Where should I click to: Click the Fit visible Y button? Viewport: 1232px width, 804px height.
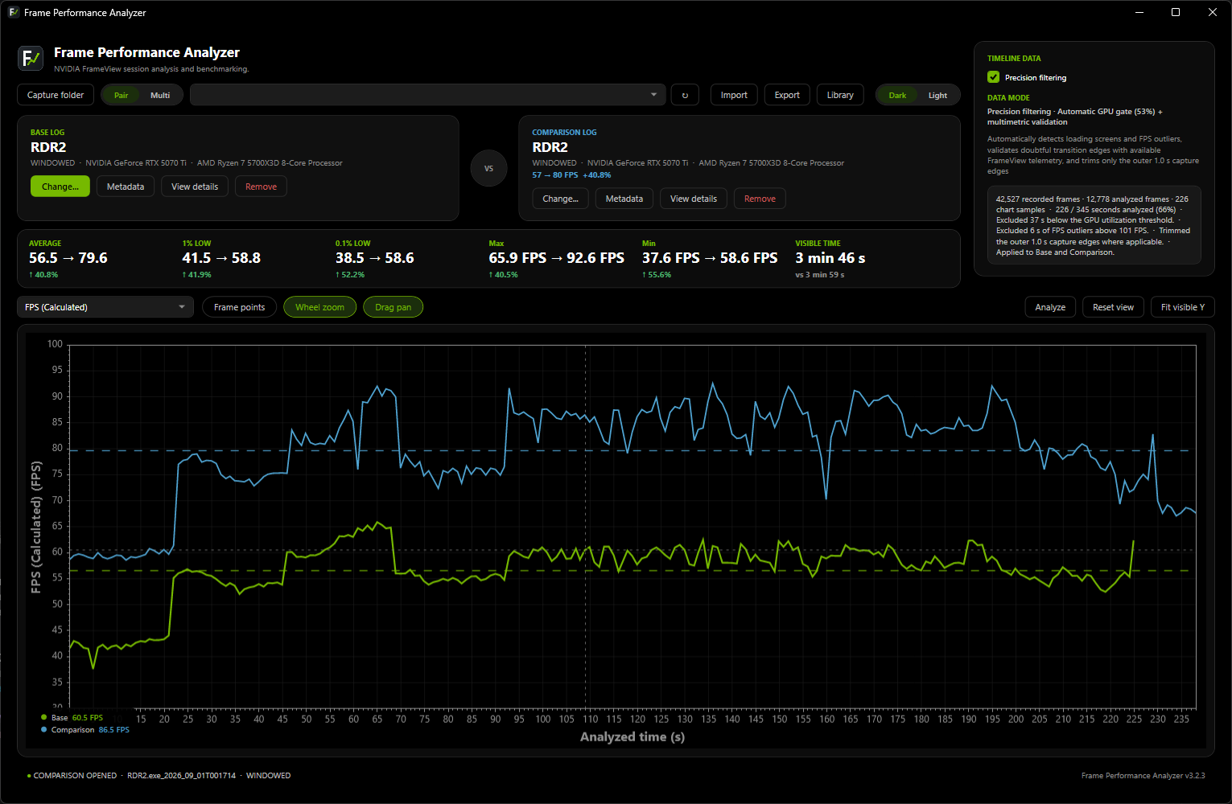(1183, 307)
